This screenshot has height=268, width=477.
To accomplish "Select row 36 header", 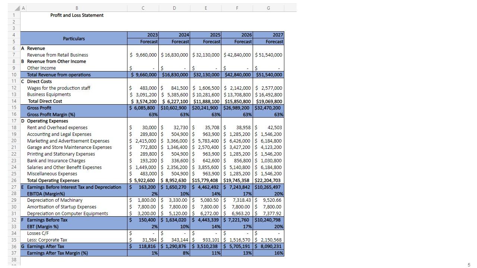I will pyautogui.click(x=14, y=246).
